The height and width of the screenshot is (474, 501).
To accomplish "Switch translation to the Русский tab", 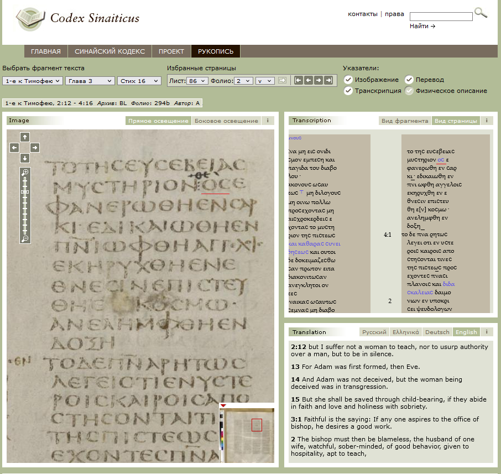I will [x=374, y=332].
